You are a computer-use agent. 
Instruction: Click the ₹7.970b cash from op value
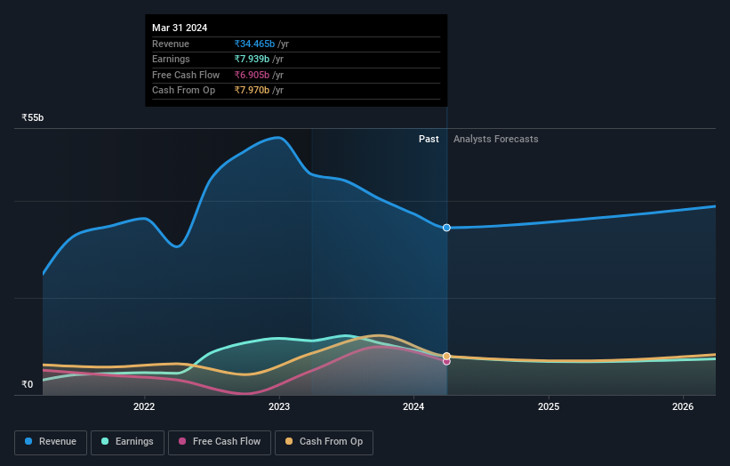click(x=252, y=91)
